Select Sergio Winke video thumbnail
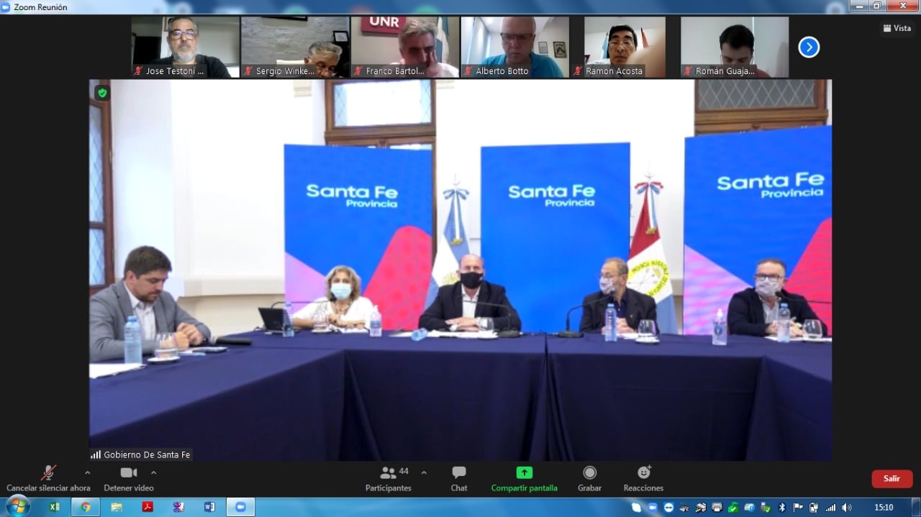This screenshot has height=517, width=921. click(295, 47)
